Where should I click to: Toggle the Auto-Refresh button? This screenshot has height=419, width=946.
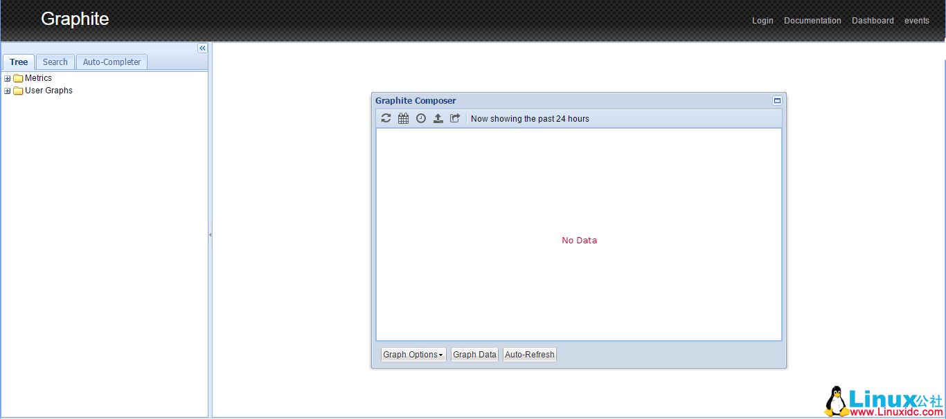530,355
